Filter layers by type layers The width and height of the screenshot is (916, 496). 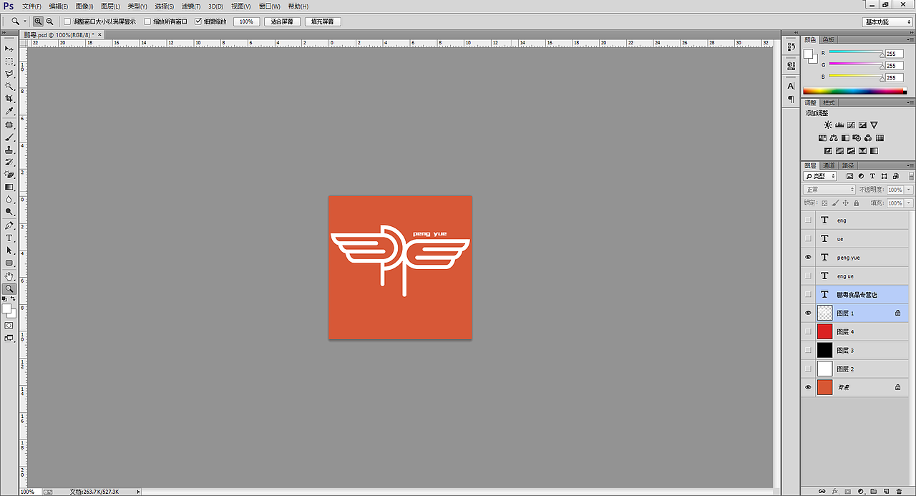[872, 176]
